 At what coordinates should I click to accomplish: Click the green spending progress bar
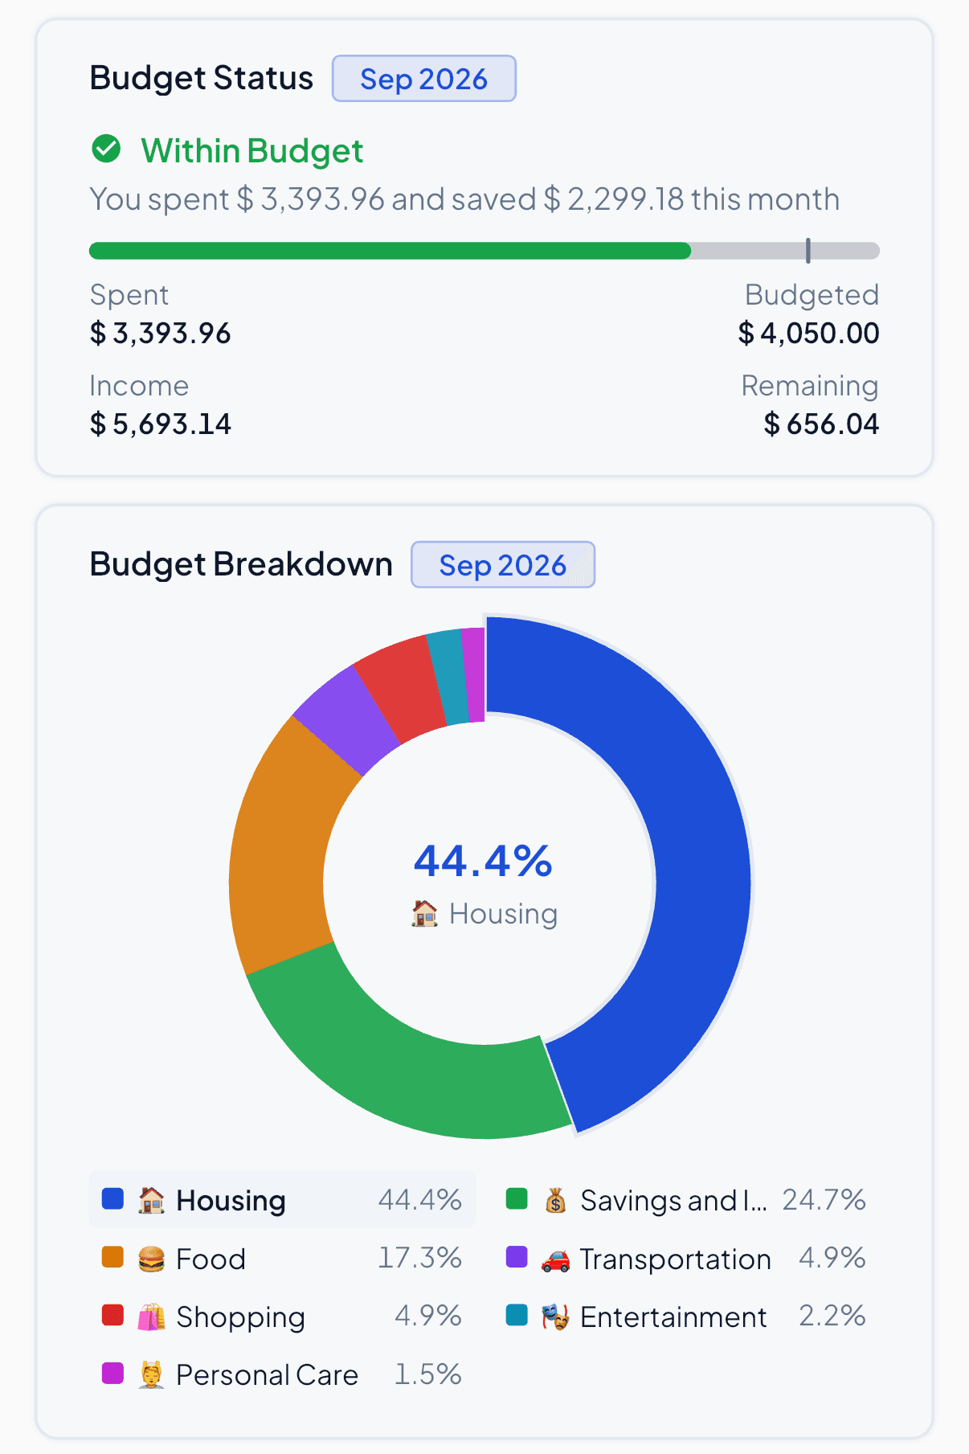coord(390,251)
